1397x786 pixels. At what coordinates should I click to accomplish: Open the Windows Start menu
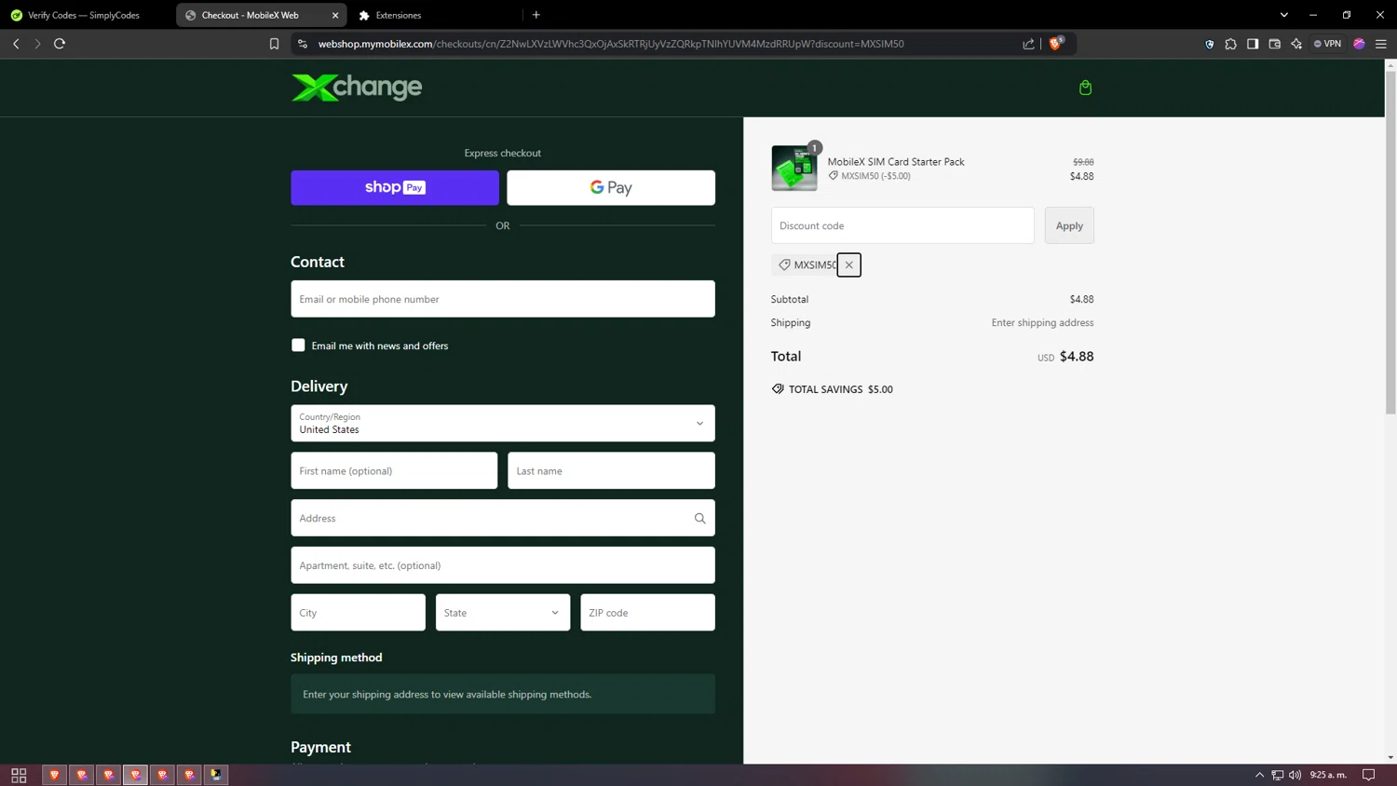point(19,775)
